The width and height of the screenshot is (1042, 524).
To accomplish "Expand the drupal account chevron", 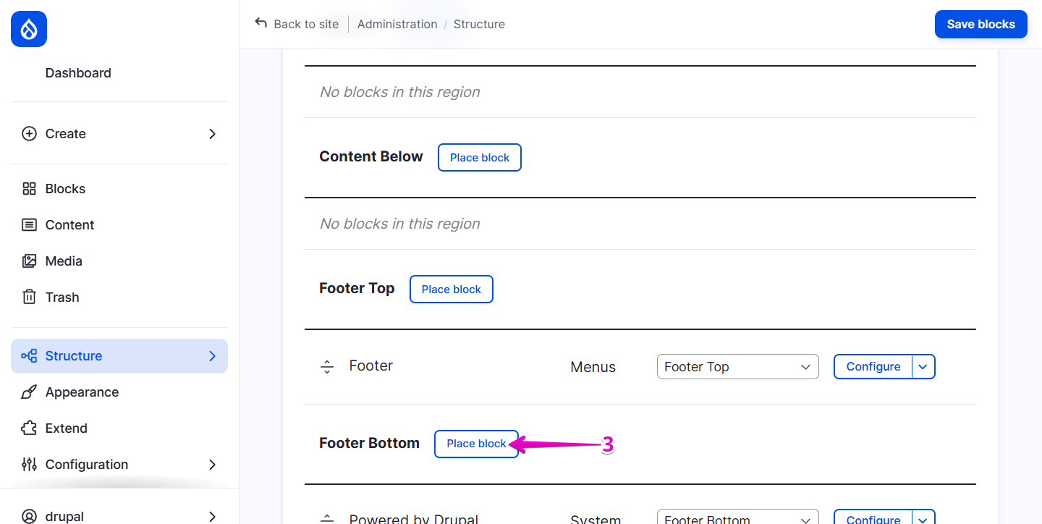I will (x=212, y=516).
